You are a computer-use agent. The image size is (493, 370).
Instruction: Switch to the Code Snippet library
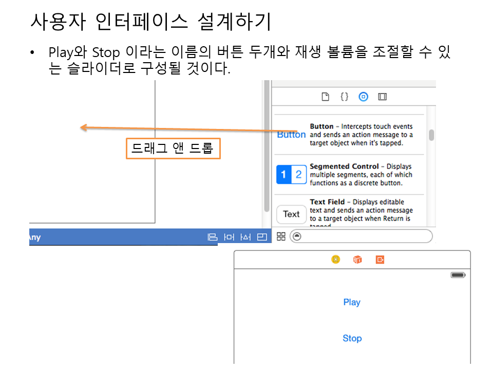344,97
